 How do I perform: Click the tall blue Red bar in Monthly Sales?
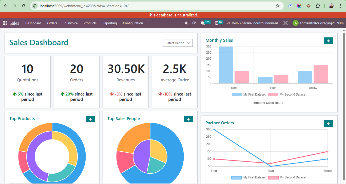226,65
